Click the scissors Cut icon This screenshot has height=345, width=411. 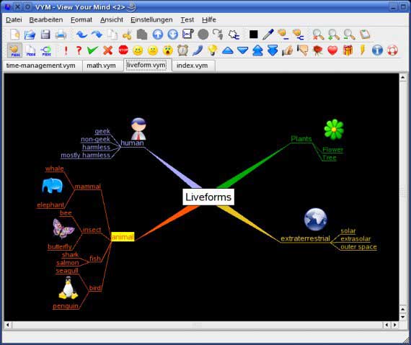tap(127, 35)
